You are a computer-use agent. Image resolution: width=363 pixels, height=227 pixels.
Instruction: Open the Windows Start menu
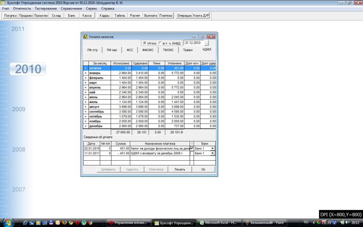point(8,222)
